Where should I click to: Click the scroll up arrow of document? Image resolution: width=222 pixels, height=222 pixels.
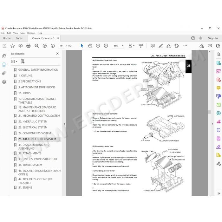click(x=209, y=52)
